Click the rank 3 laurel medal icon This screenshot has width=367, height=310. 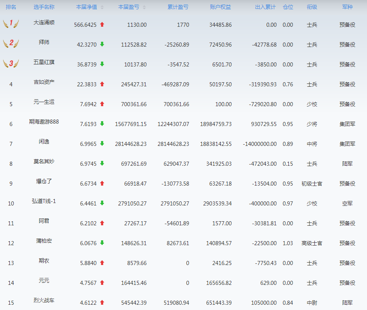(x=11, y=63)
